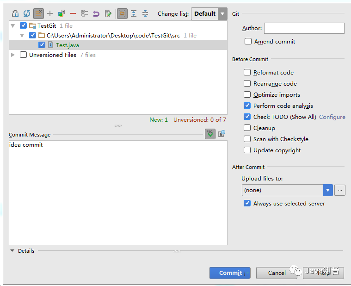
Task: Uncheck the src directory checkbox
Action: click(x=32, y=35)
